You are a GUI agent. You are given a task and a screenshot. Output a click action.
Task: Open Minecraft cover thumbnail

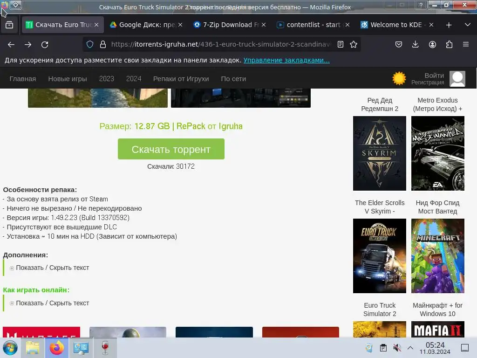pyautogui.click(x=438, y=256)
